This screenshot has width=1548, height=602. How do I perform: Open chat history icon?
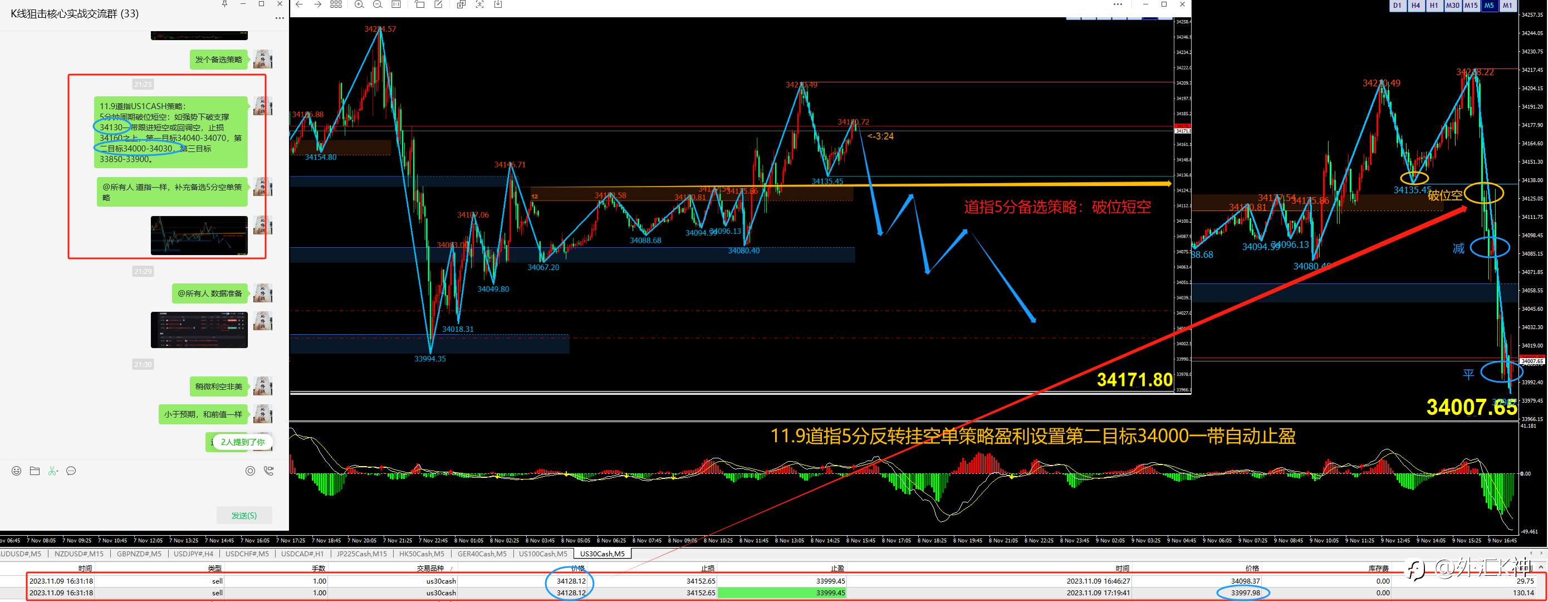[71, 471]
